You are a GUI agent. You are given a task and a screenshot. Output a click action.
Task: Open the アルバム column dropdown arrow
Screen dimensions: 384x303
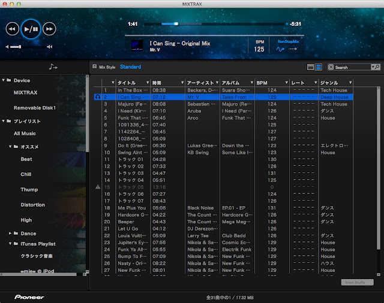[252, 83]
